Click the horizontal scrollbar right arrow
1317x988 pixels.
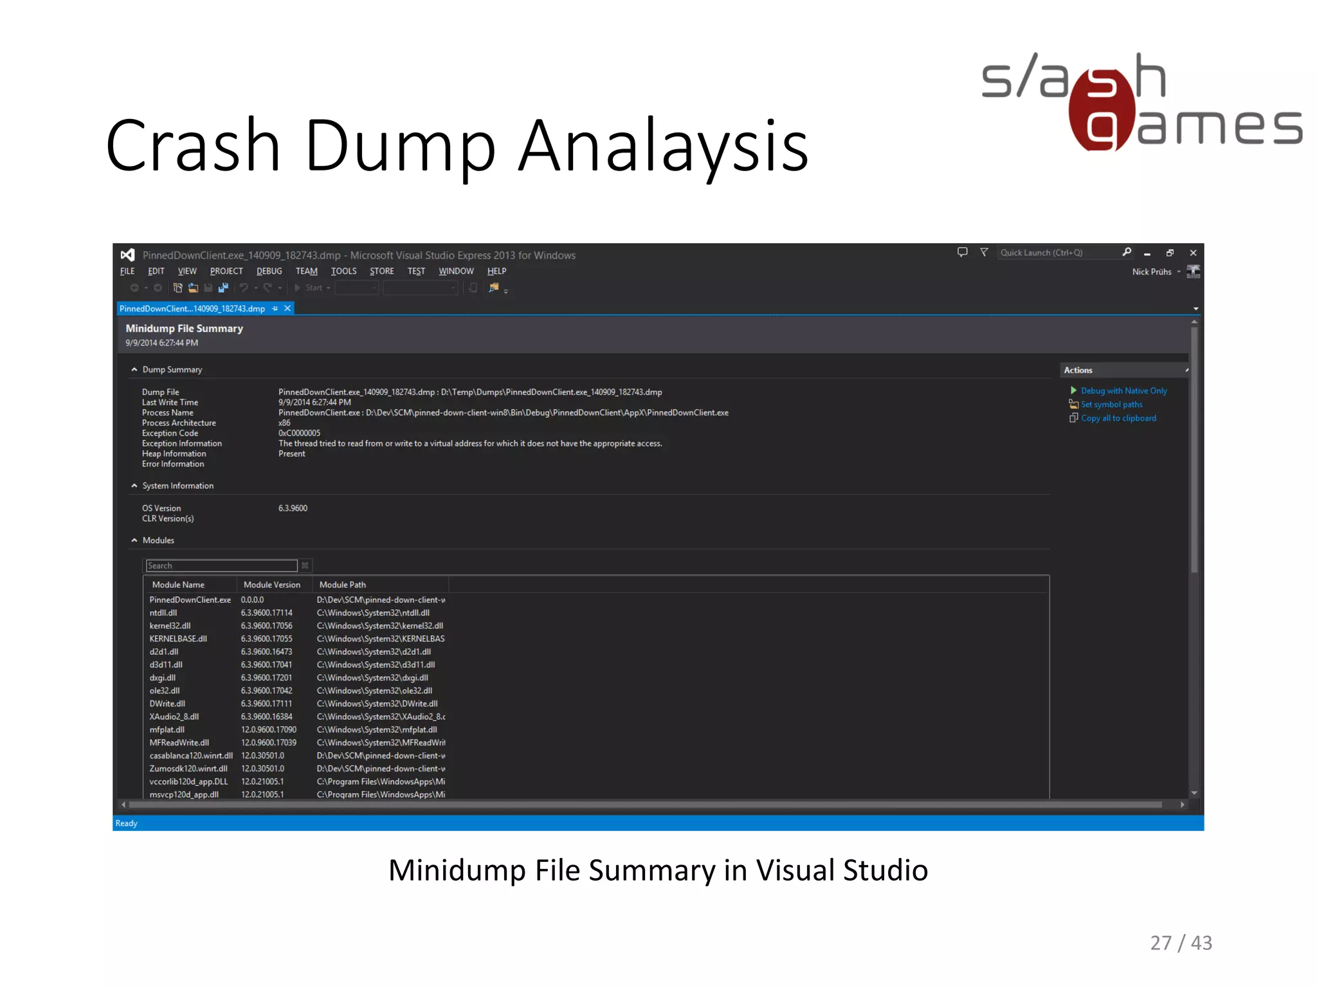click(x=1182, y=805)
